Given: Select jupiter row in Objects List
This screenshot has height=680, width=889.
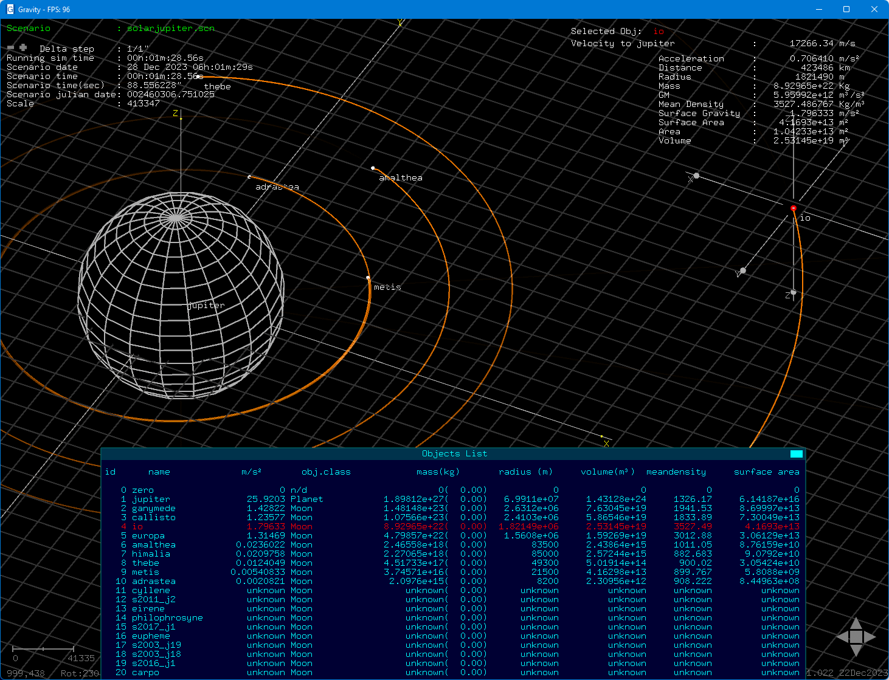Looking at the screenshot, I should (x=453, y=500).
